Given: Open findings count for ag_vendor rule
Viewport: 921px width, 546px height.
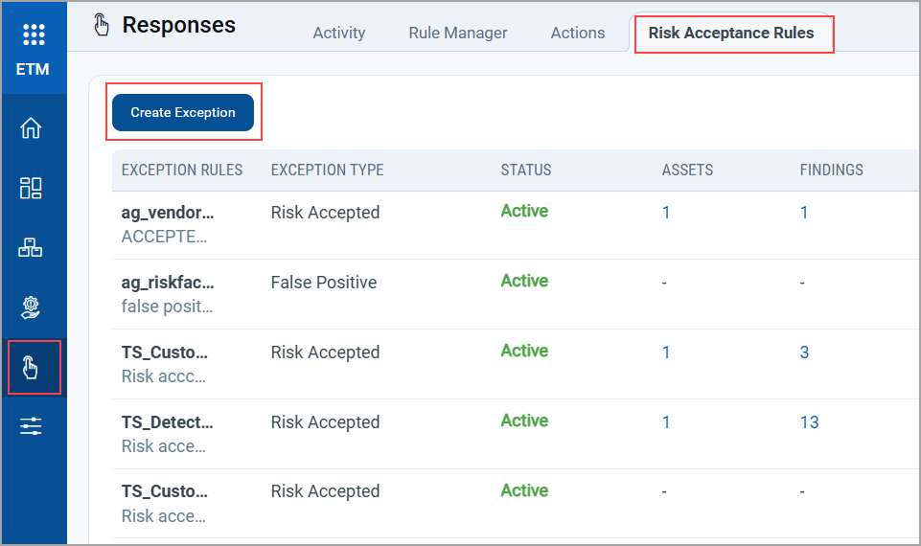Looking at the screenshot, I should [804, 213].
